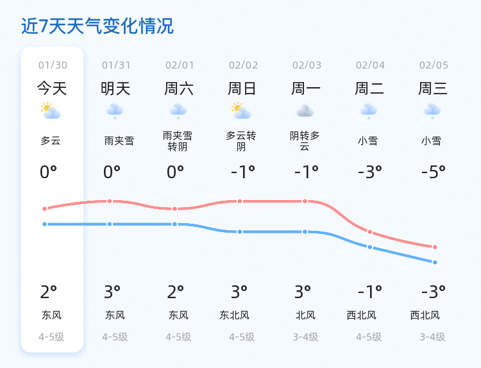Click the 雨夹雪转阴 condition text

[178, 141]
